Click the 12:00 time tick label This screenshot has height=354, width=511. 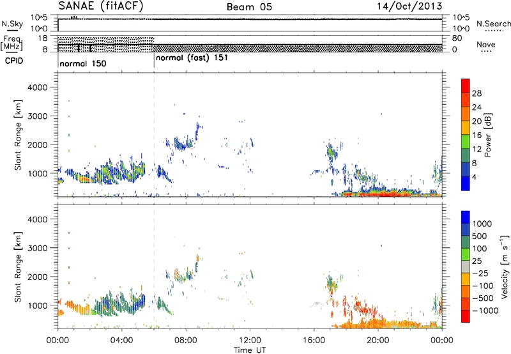(250, 341)
